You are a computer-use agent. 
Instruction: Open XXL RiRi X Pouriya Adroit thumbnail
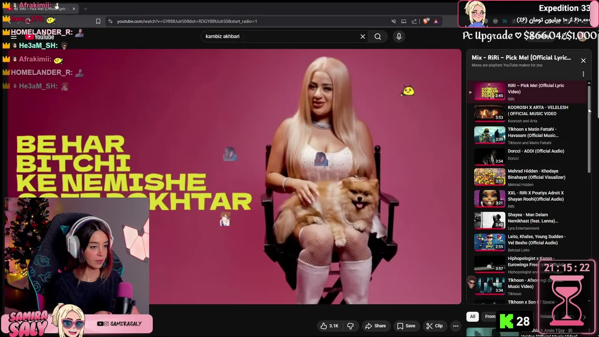click(489, 198)
